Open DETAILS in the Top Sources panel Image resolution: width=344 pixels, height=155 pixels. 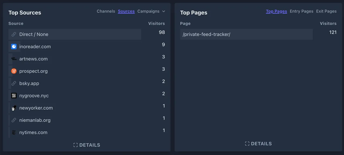coord(87,145)
